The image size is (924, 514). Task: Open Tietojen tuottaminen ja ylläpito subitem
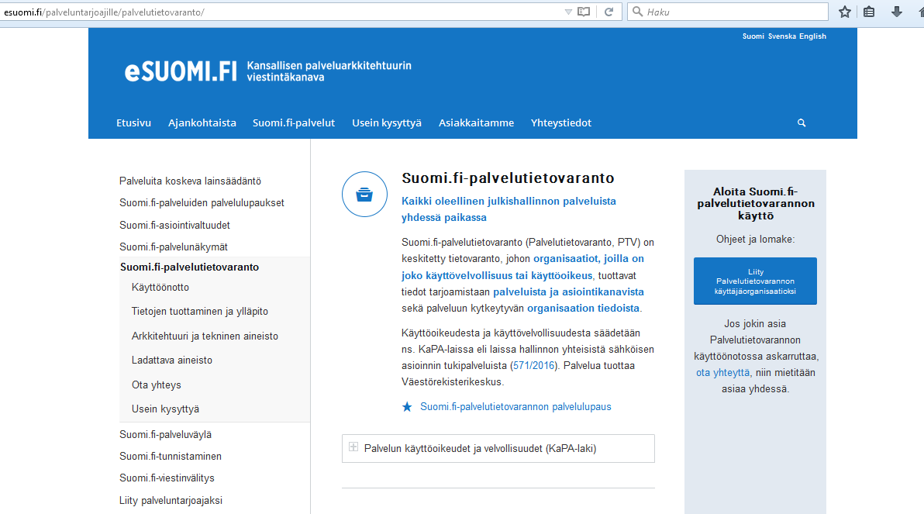tap(200, 311)
